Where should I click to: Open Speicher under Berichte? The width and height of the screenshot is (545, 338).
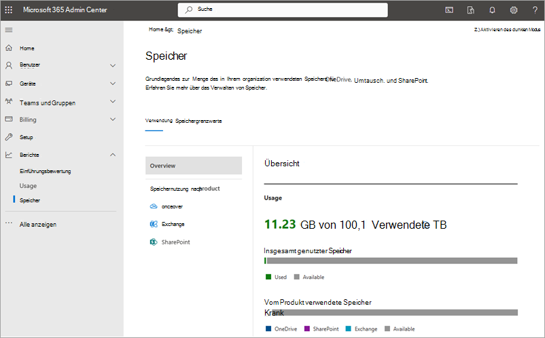(x=30, y=200)
